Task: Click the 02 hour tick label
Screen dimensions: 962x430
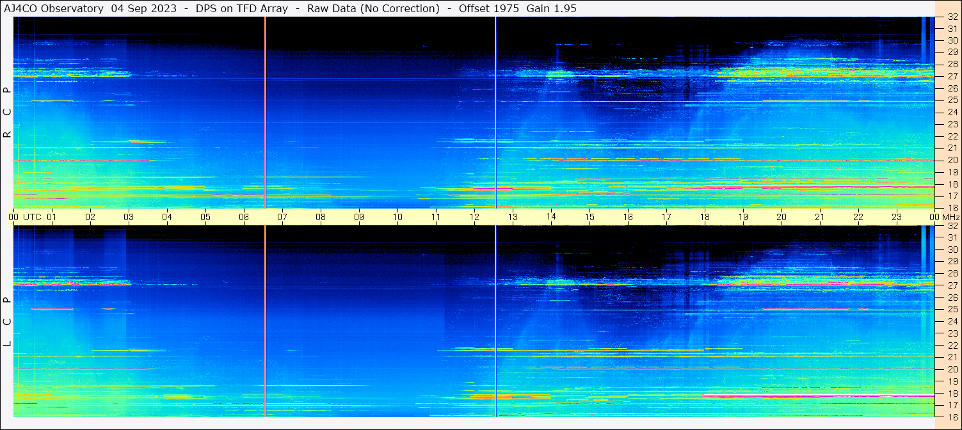Action: point(90,217)
